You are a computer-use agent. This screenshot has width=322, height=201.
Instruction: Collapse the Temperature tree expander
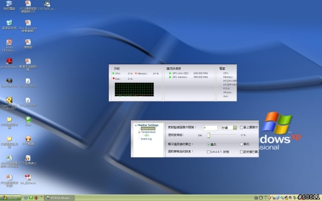139,132
